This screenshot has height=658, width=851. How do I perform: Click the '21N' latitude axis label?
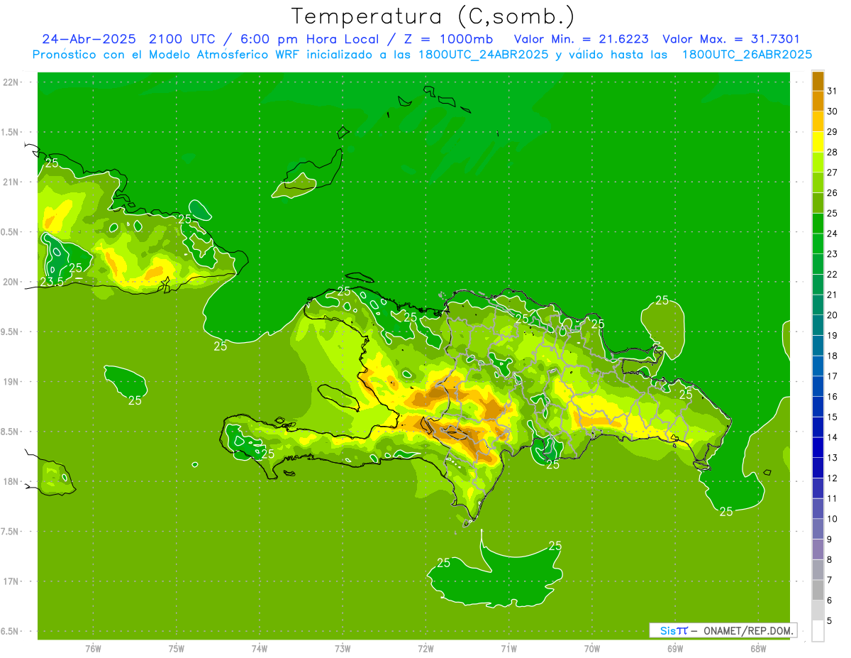pyautogui.click(x=11, y=182)
